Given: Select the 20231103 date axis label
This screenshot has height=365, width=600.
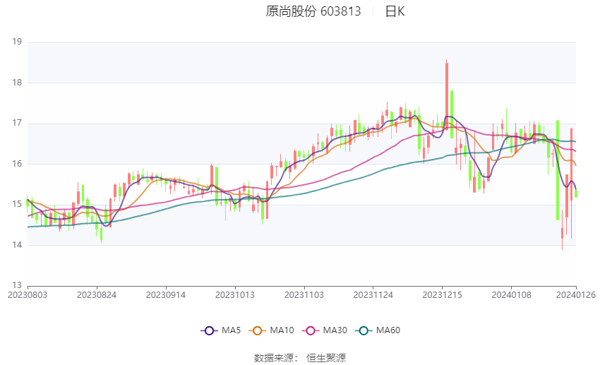Looking at the screenshot, I should coord(304,295).
